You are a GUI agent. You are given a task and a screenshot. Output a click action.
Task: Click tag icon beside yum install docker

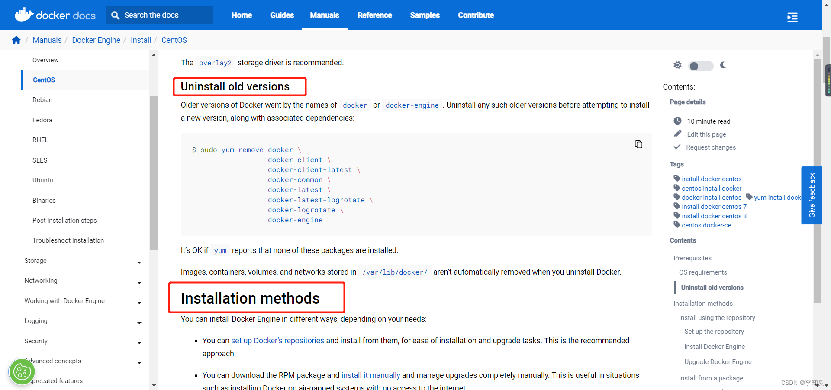click(749, 197)
